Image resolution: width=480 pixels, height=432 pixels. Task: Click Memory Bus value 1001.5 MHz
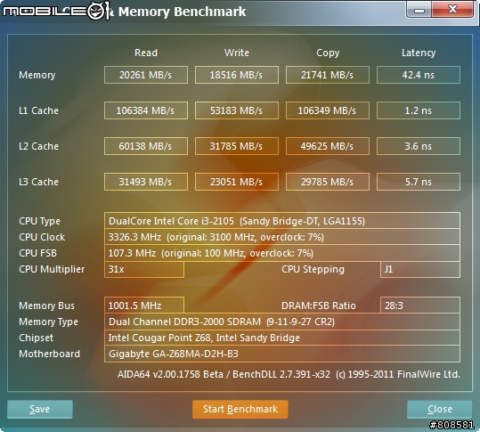144,306
